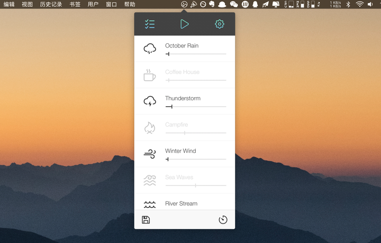Click the QQ penguin menu bar icon
This screenshot has height=243, width=381.
[x=255, y=4]
